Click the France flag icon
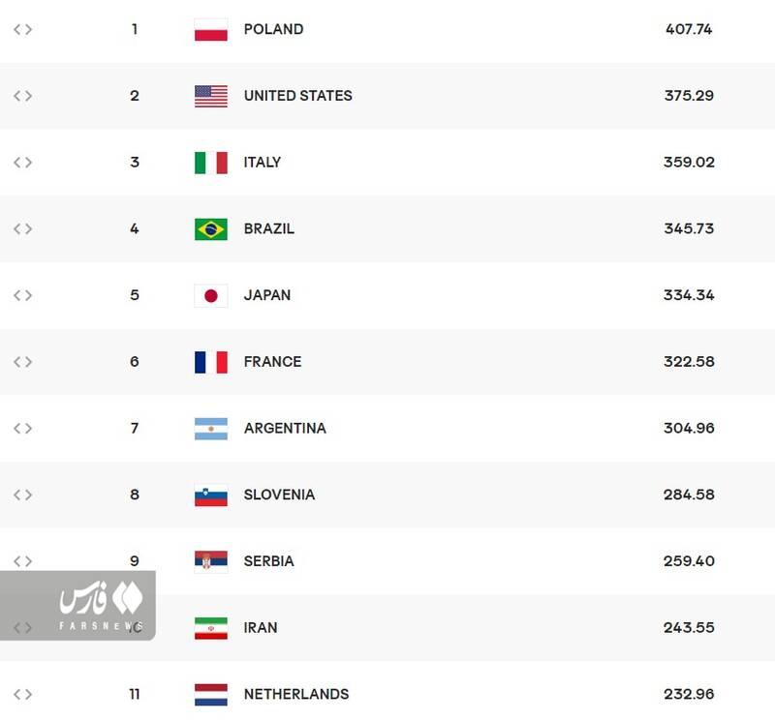Viewport: 775px width, 721px height. (211, 362)
